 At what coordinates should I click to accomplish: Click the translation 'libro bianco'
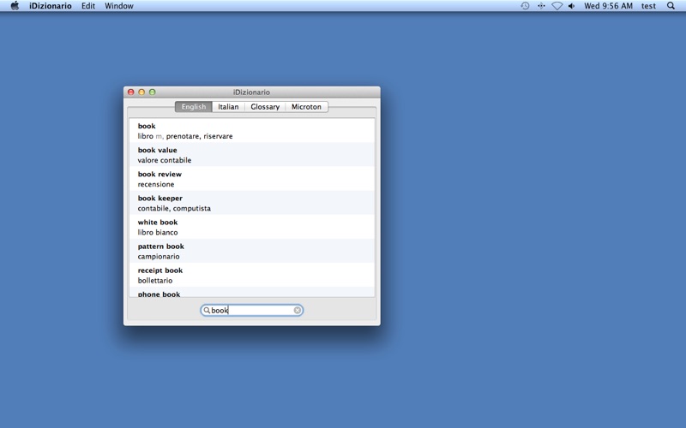click(x=158, y=232)
